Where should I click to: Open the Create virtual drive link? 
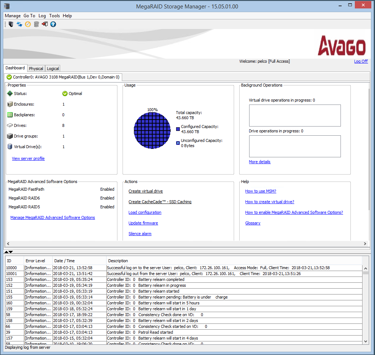(145, 191)
